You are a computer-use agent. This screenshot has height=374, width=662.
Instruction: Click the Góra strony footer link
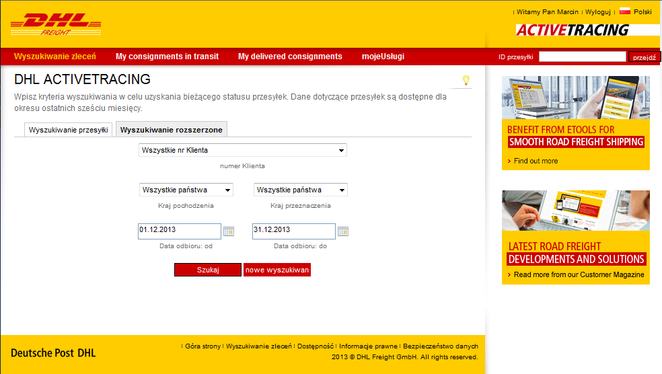click(203, 346)
